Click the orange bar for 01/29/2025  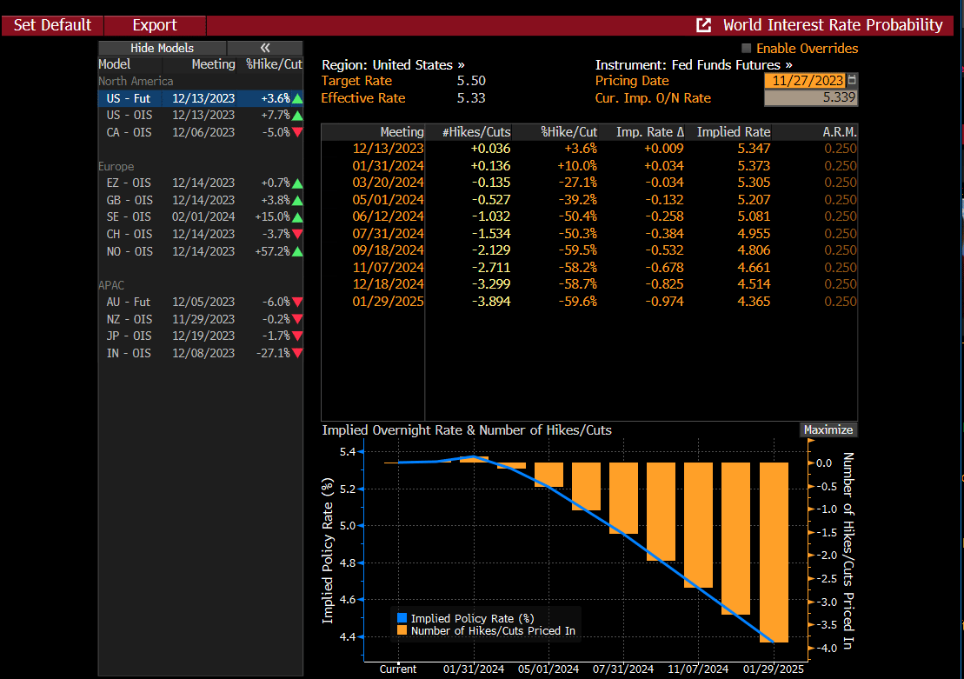(x=774, y=552)
